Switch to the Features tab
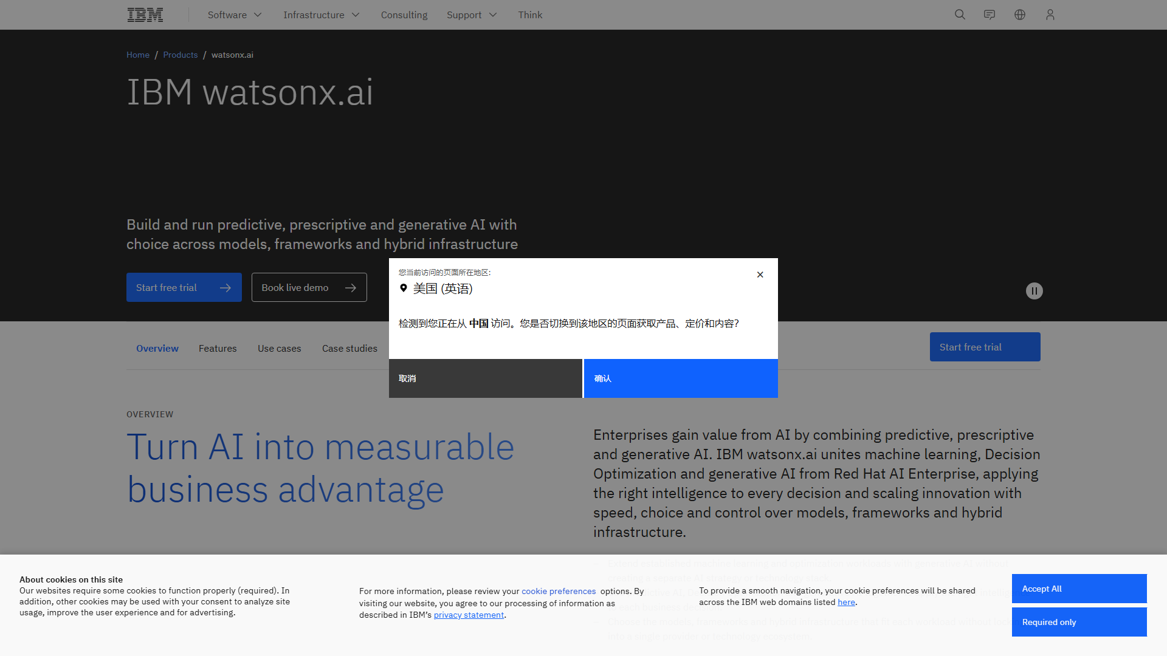Viewport: 1167px width, 656px height. (218, 349)
